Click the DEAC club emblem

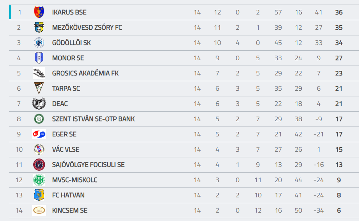pos(39,104)
